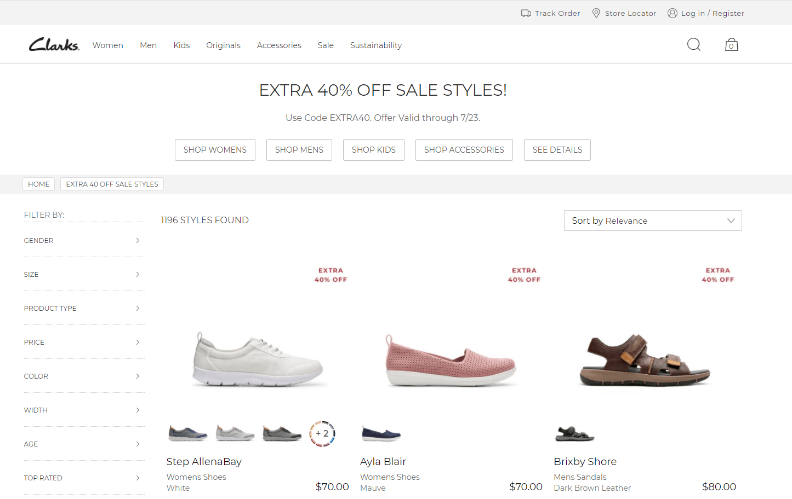Select the blue Step AllenaBay color swatch

(188, 433)
